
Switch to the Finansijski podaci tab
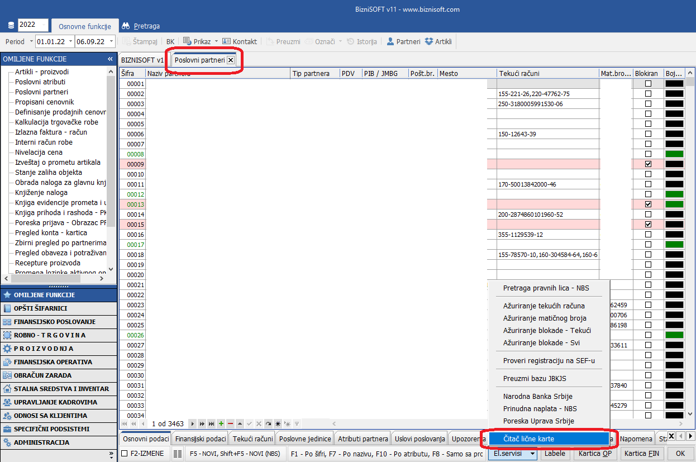point(201,439)
